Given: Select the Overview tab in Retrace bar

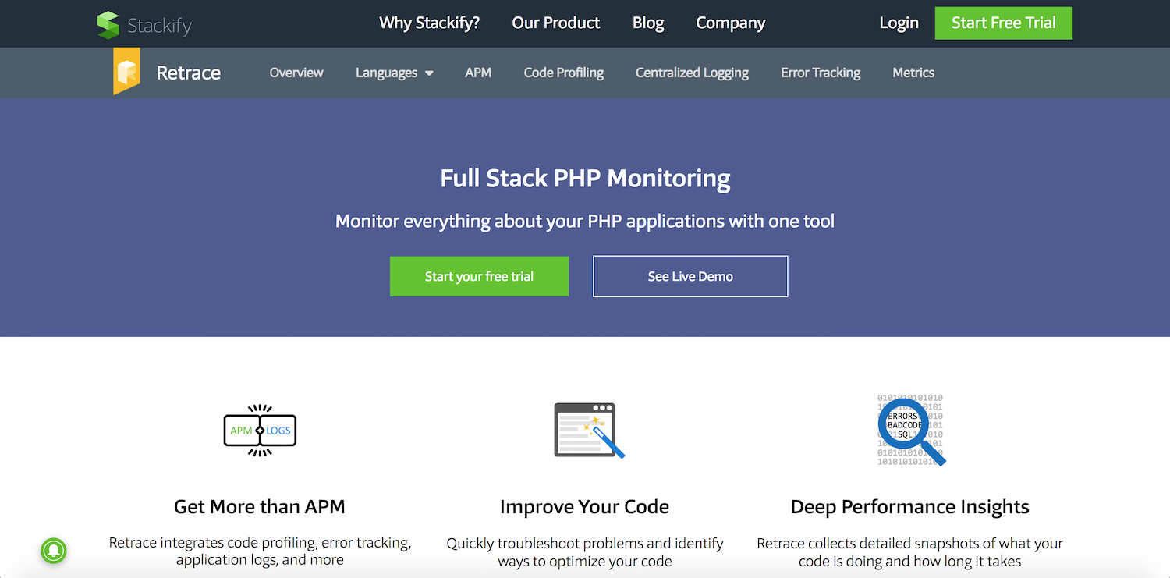Looking at the screenshot, I should (296, 73).
